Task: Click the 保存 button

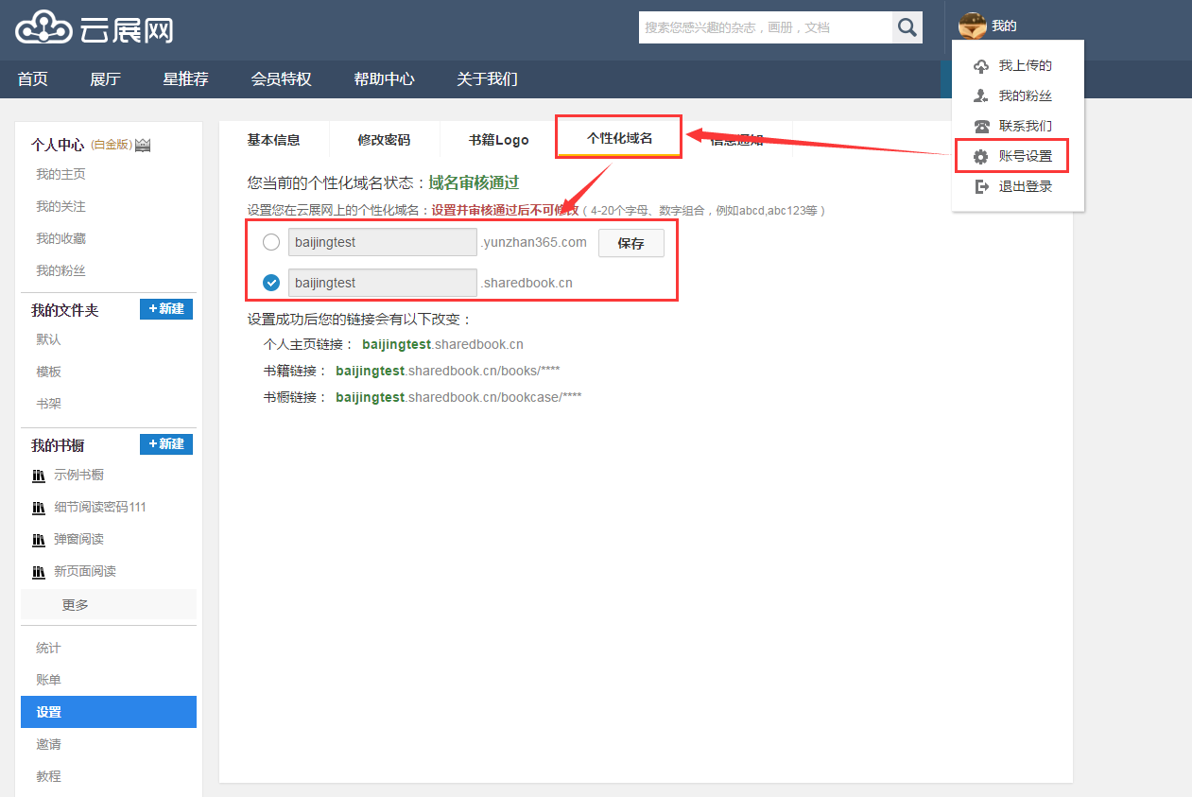Action: [x=631, y=243]
